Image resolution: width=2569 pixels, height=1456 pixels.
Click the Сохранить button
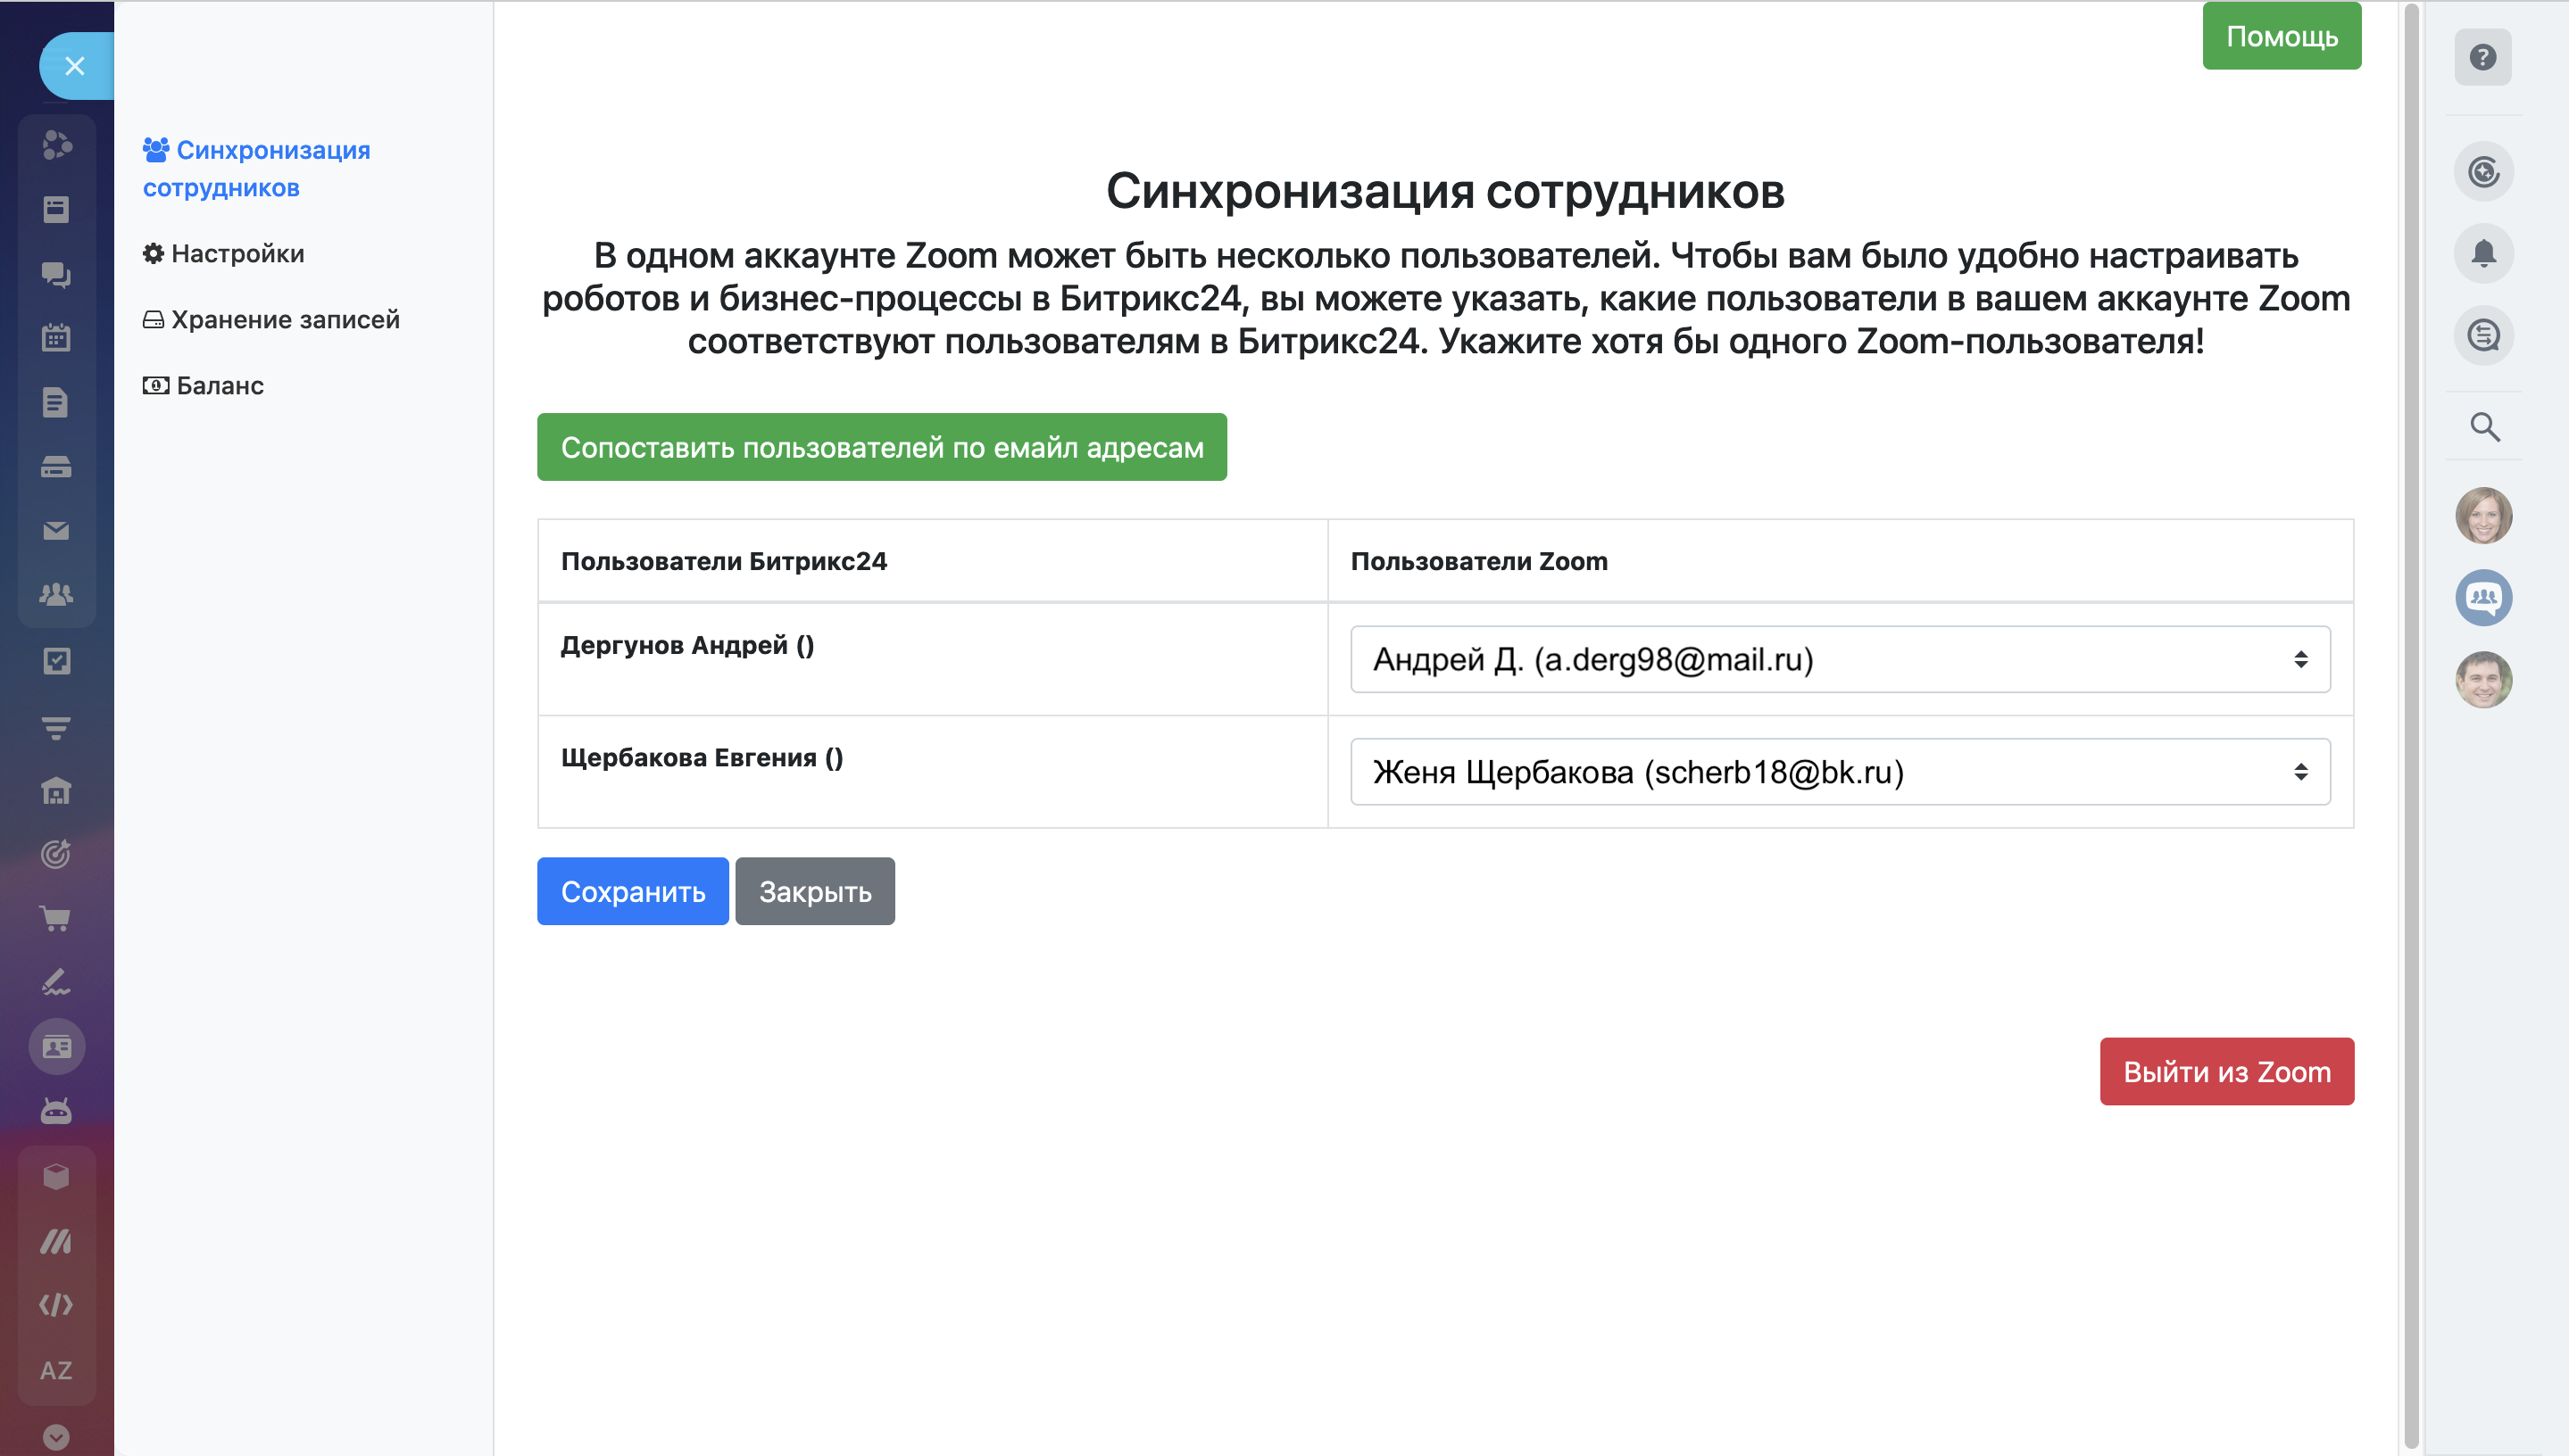[632, 891]
